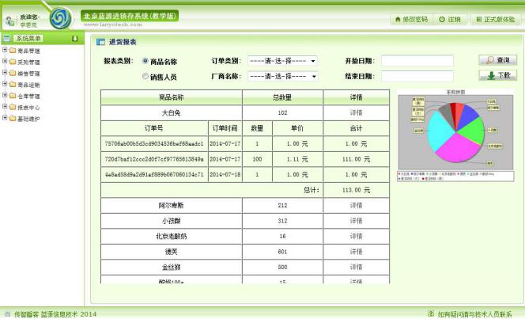The height and width of the screenshot is (319, 525).
Task: Open the 厂商名称 dropdown list
Action: (282, 77)
